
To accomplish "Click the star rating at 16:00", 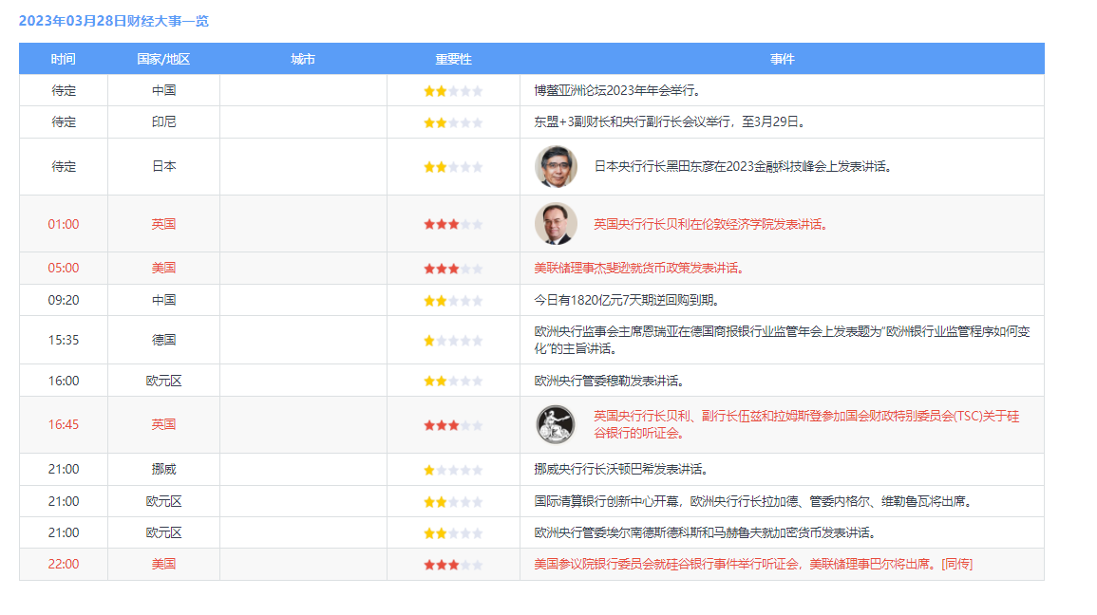I will [x=453, y=381].
